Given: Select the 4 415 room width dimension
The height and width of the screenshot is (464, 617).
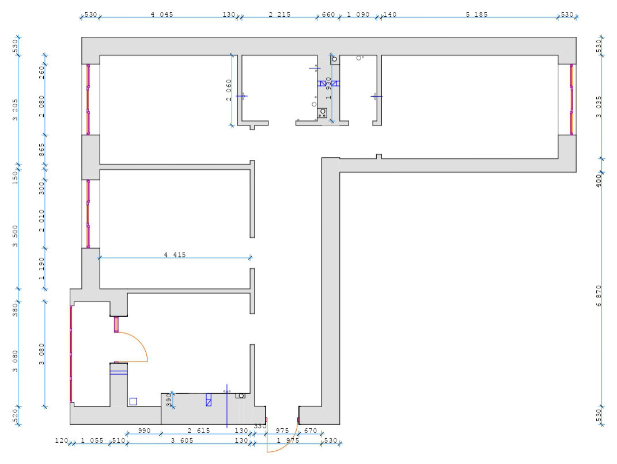Looking at the screenshot, I should pyautogui.click(x=175, y=254).
